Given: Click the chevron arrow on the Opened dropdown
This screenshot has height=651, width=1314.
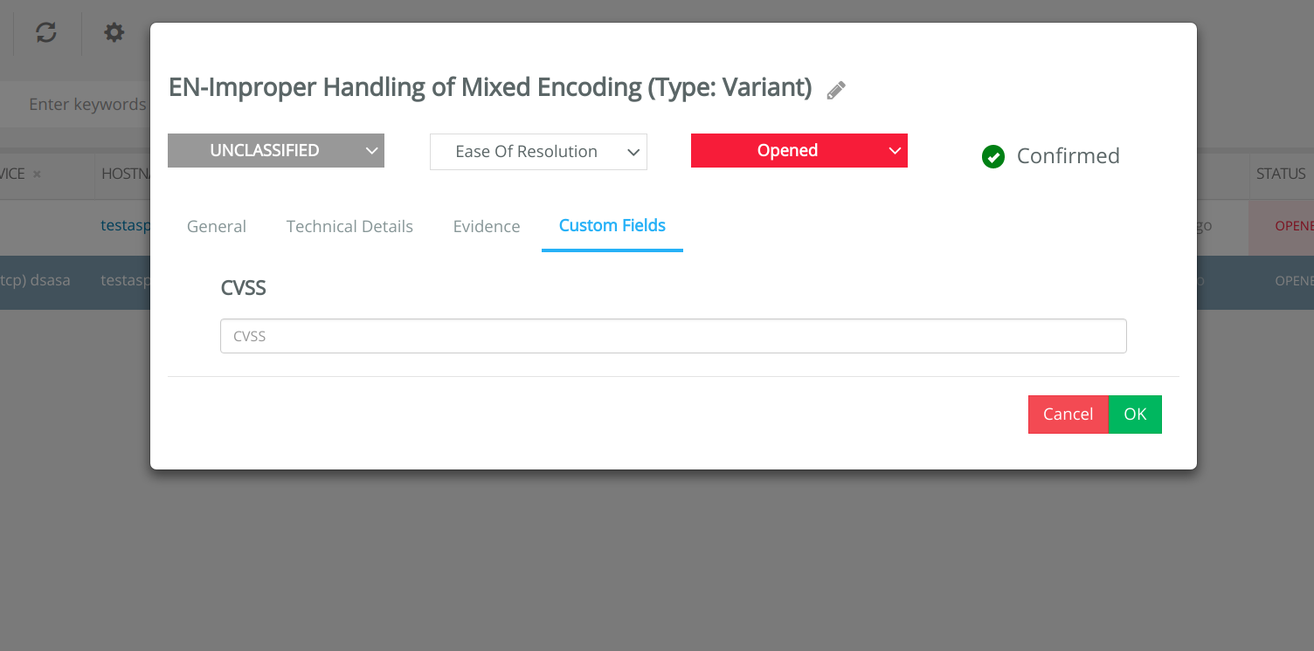Looking at the screenshot, I should (x=895, y=151).
